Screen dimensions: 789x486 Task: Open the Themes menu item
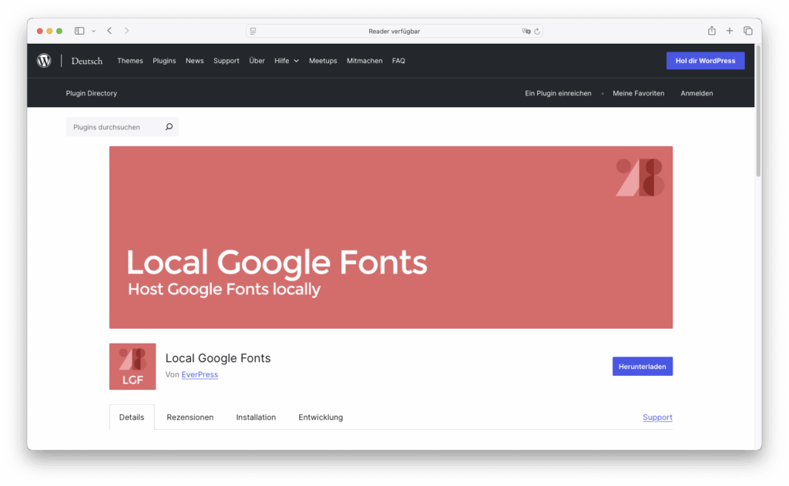point(129,61)
